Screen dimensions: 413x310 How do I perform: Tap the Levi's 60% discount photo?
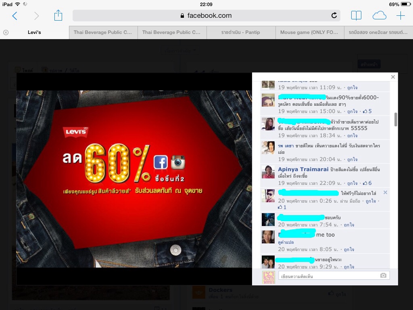click(x=134, y=179)
